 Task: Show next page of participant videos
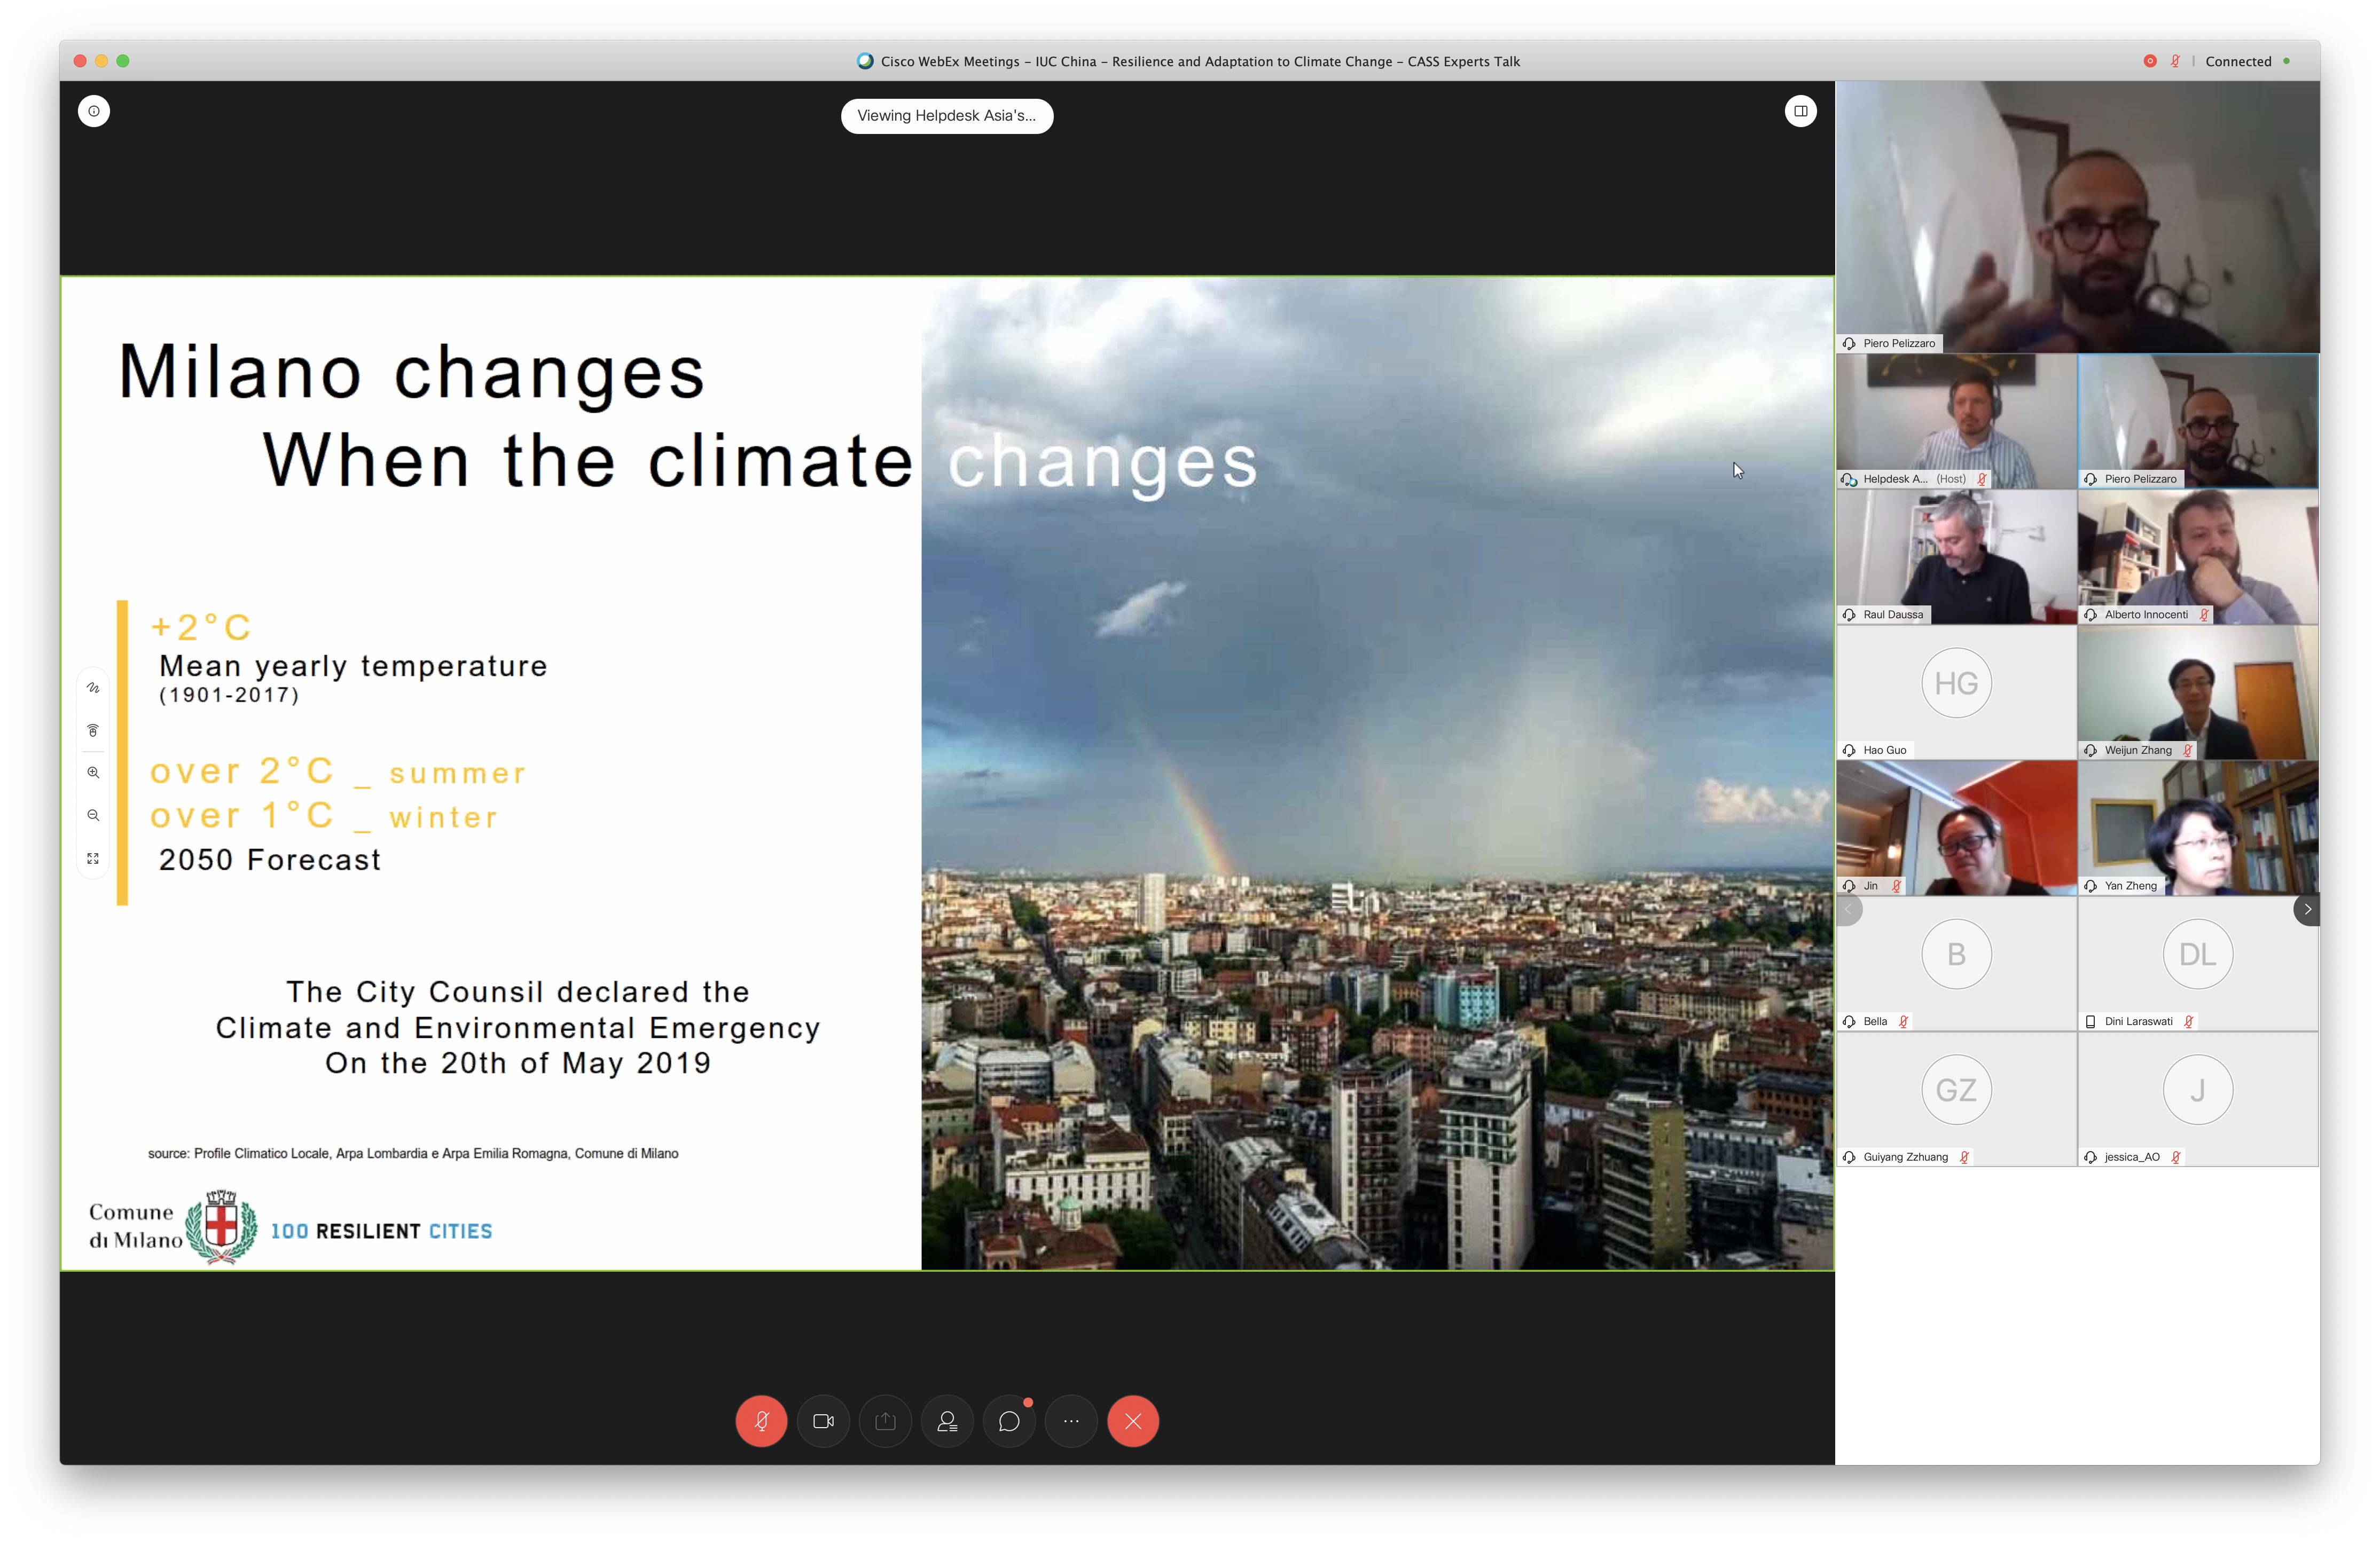[2307, 909]
